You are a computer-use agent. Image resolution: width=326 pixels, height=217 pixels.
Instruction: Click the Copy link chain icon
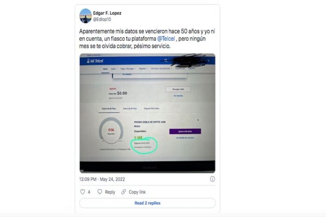[124, 192]
